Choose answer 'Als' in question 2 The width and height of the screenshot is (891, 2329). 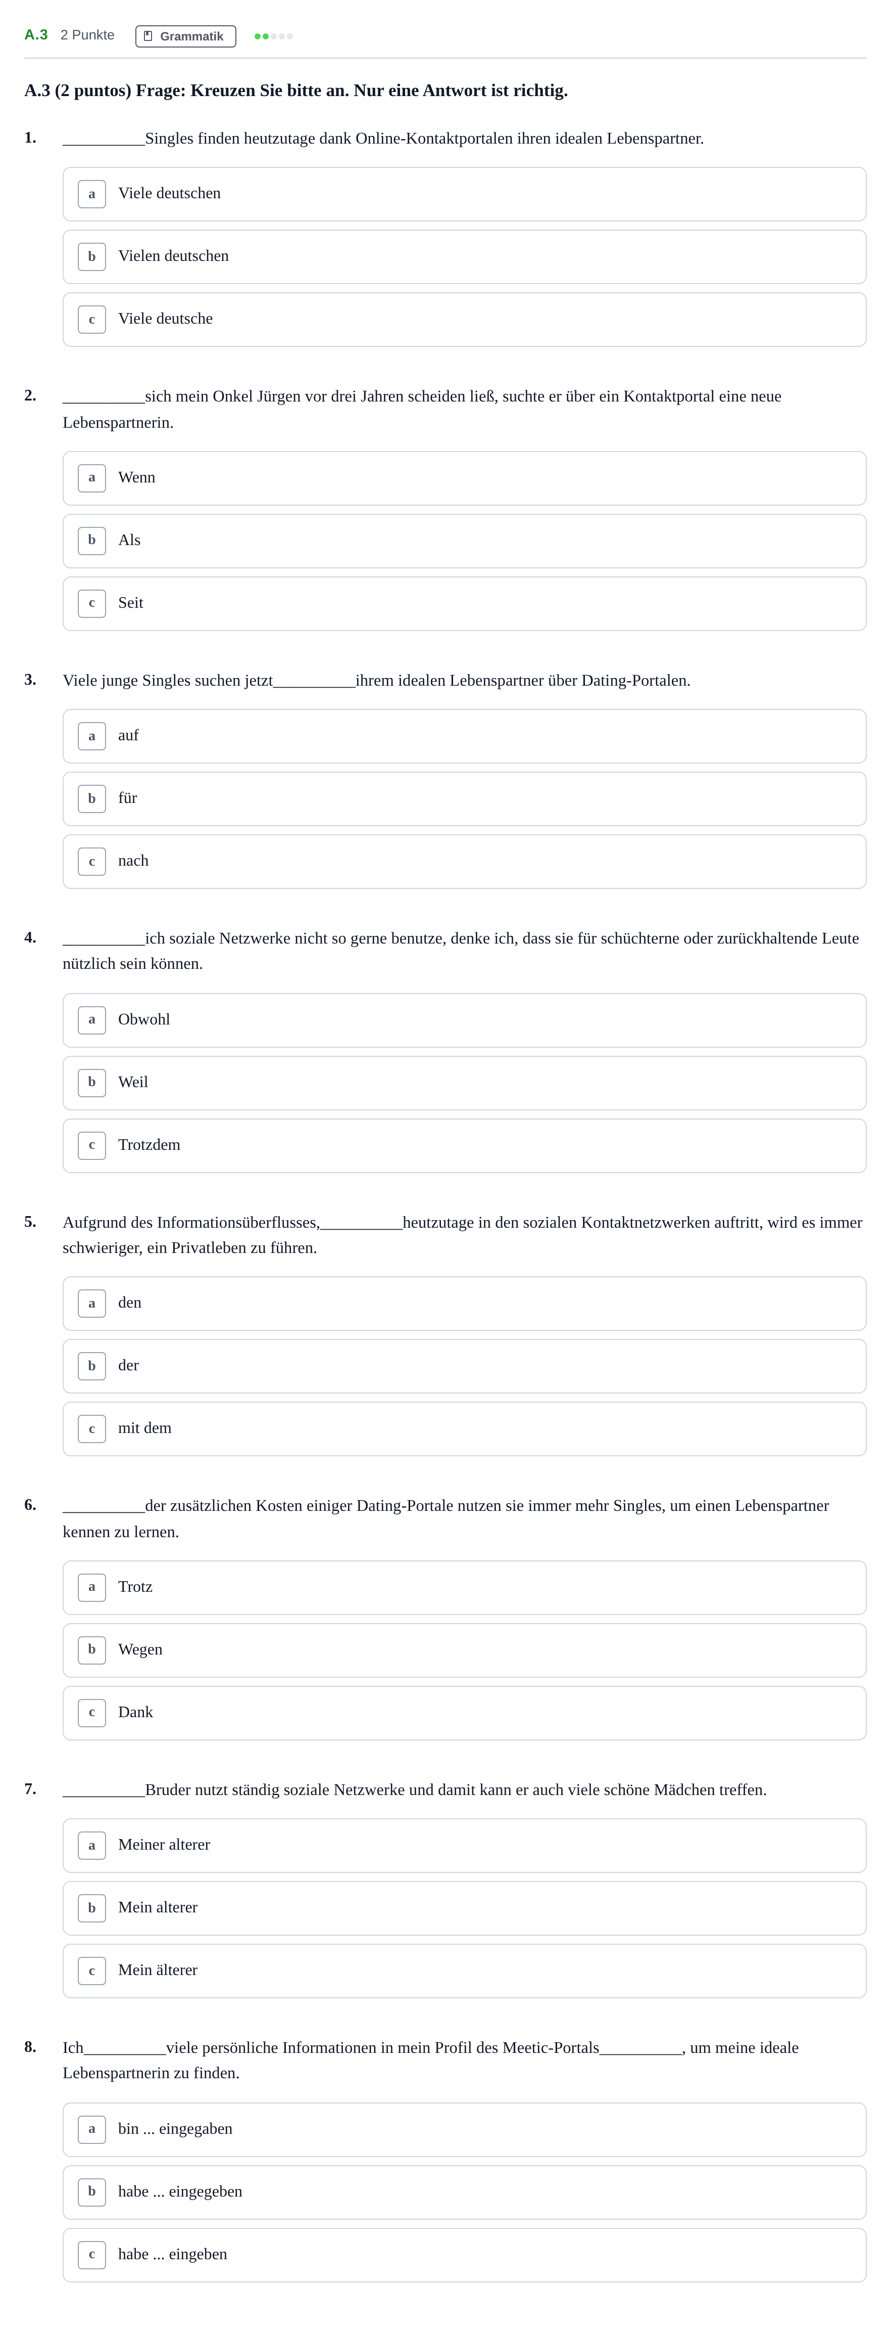click(x=464, y=541)
